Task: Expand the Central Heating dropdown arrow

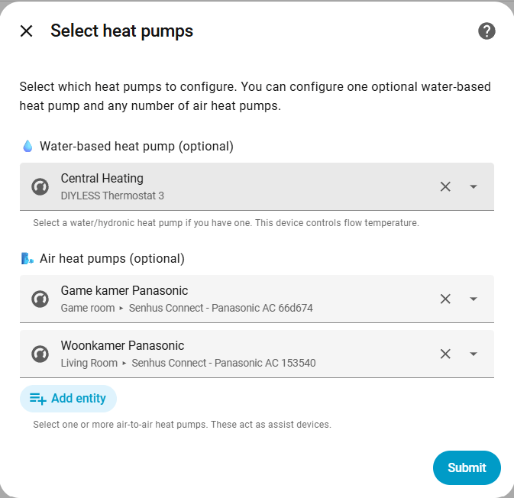Action: click(474, 186)
